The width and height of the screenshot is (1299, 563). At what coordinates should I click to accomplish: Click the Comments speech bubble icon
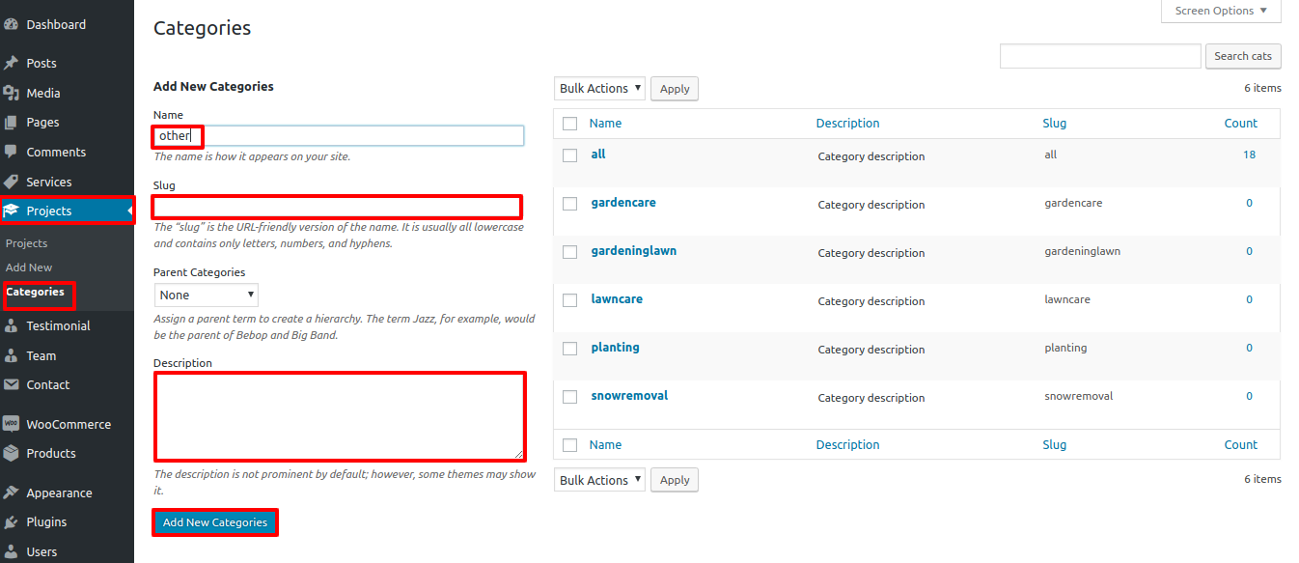(12, 153)
